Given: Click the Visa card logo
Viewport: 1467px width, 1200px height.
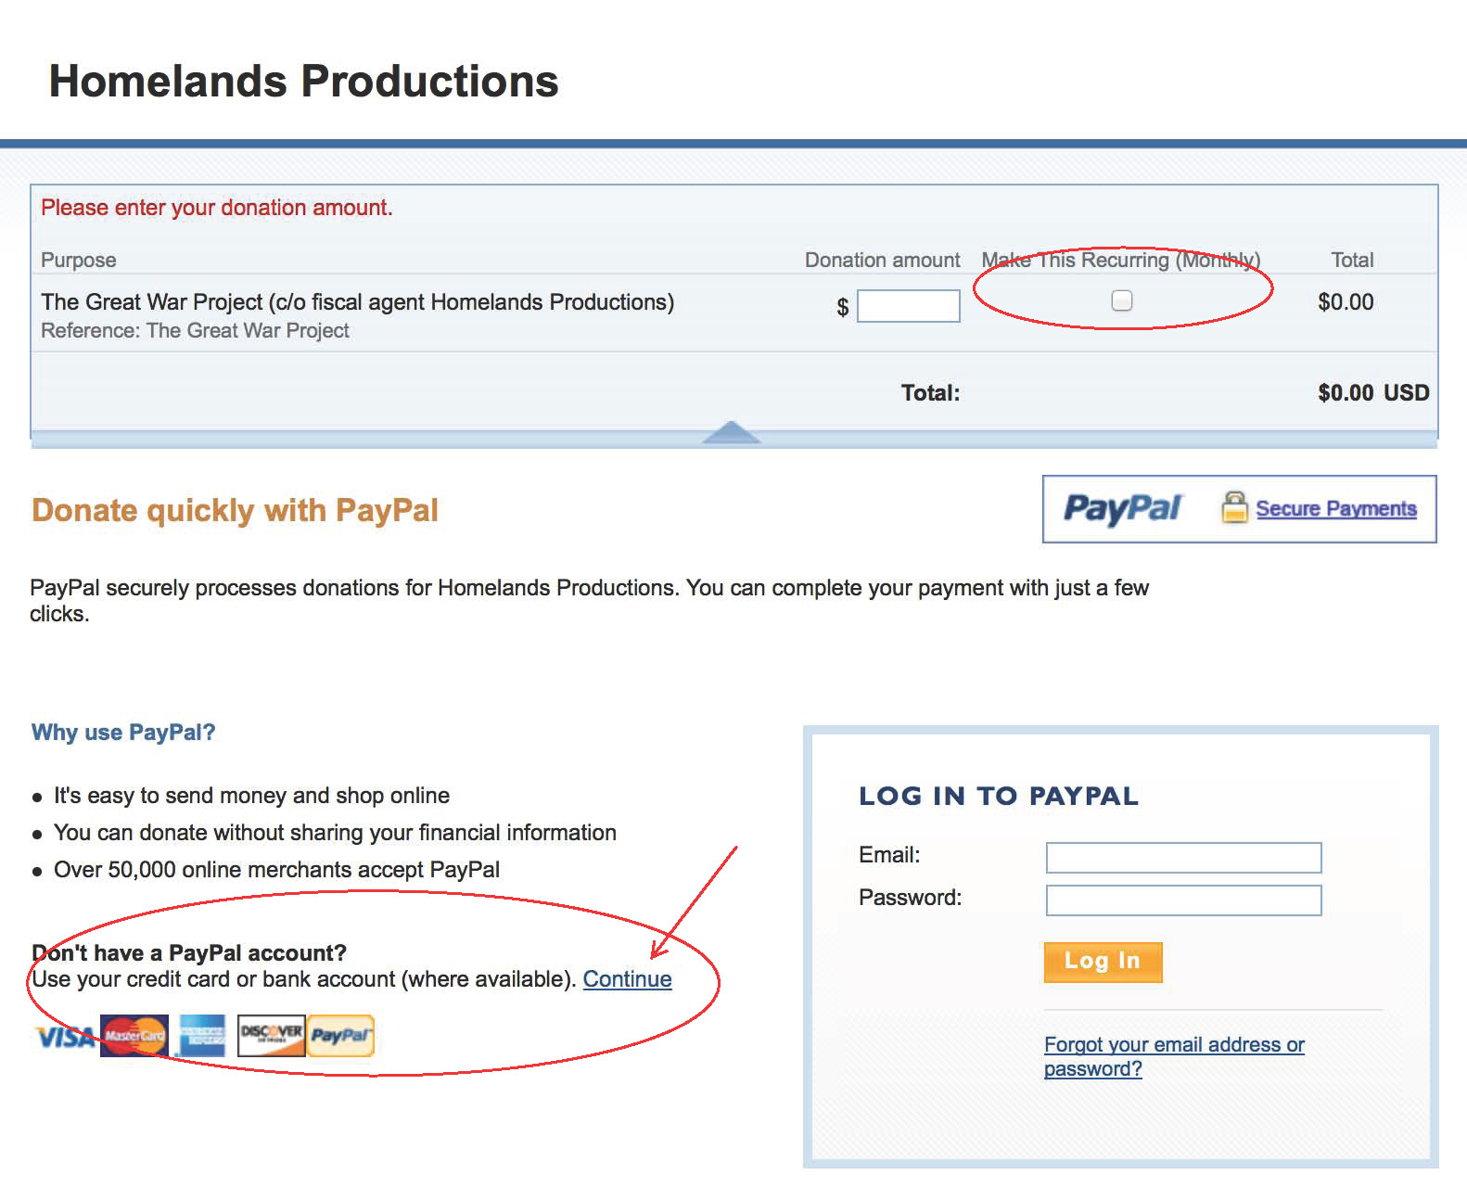Looking at the screenshot, I should 65,1037.
